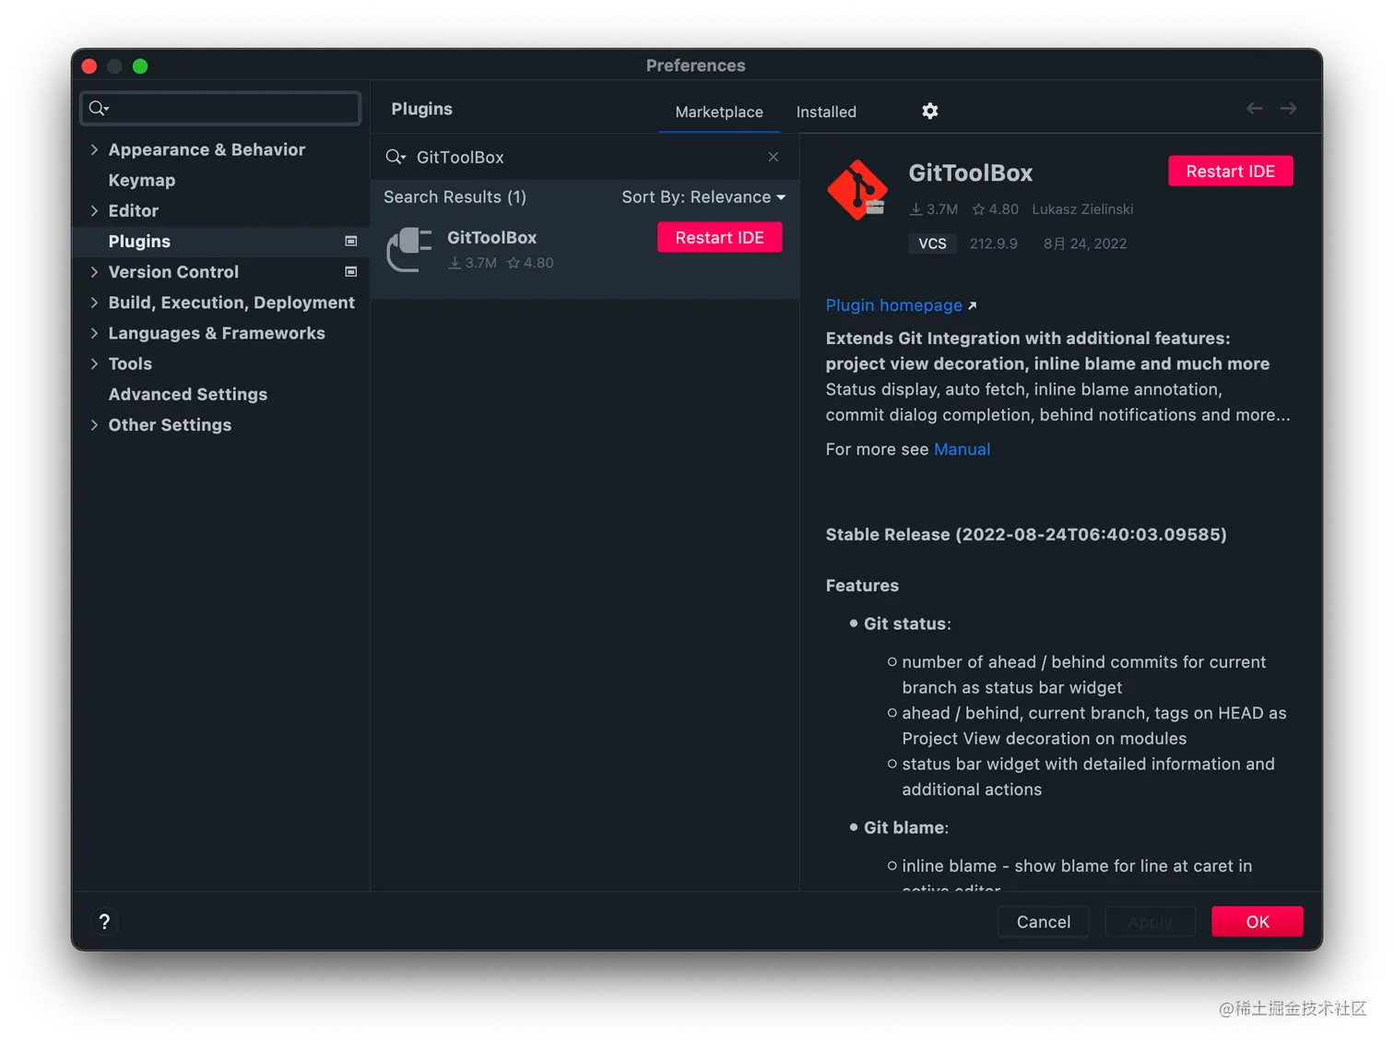Click the GitToolBox red git logo
This screenshot has height=1045, width=1394.
pos(857,190)
